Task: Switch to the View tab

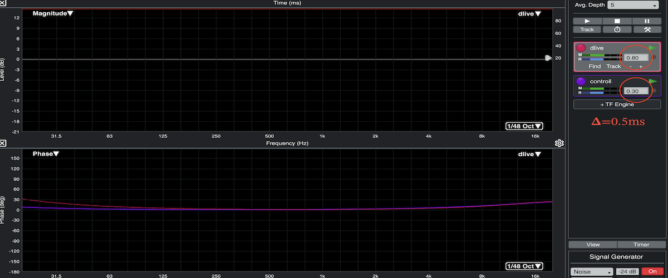Action: point(593,245)
